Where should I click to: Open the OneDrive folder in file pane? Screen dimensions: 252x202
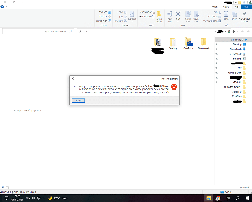click(x=189, y=44)
